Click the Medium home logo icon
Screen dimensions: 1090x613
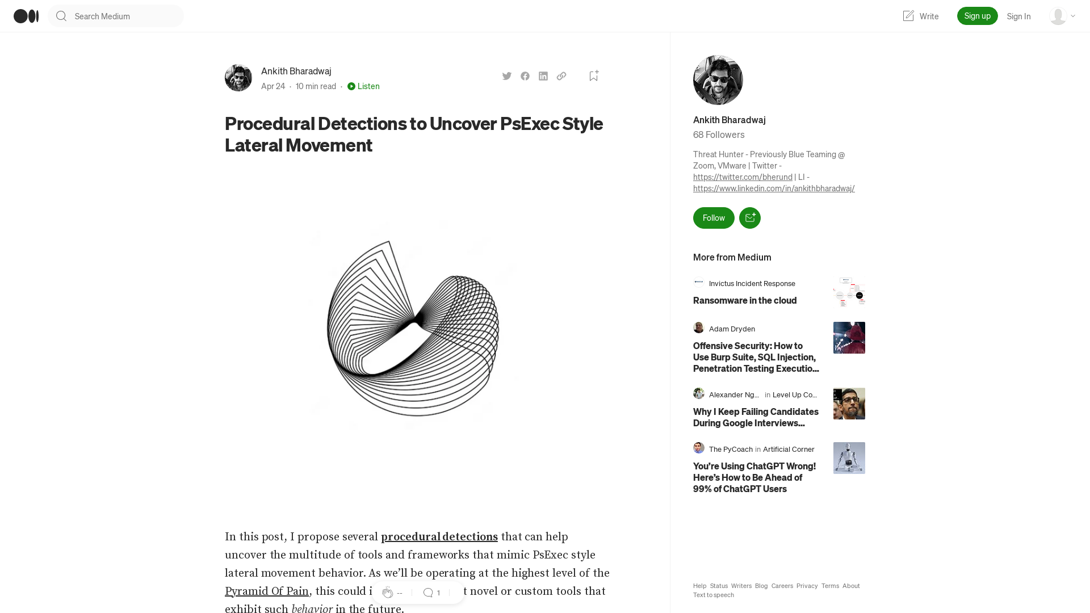(26, 16)
